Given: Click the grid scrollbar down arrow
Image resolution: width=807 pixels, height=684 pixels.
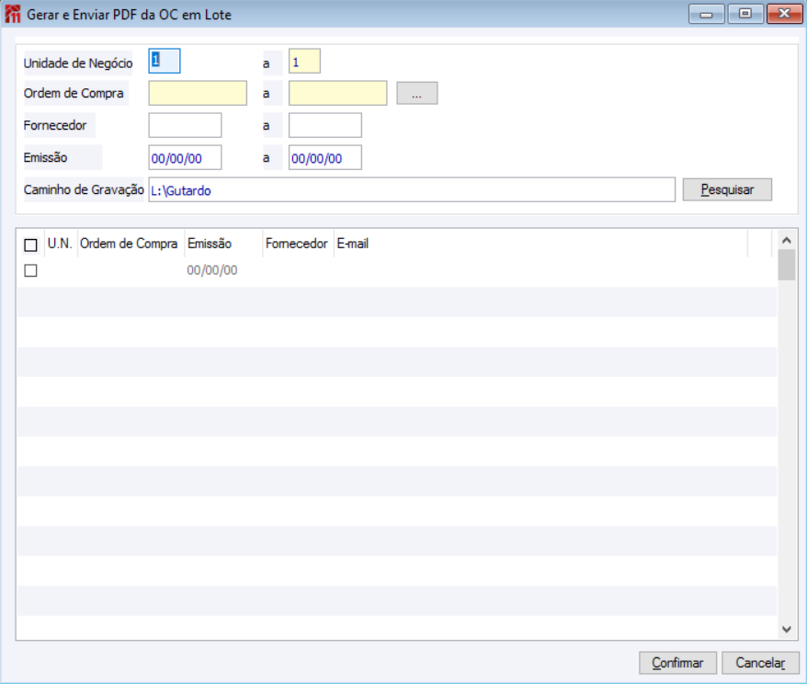Looking at the screenshot, I should pos(787,629).
